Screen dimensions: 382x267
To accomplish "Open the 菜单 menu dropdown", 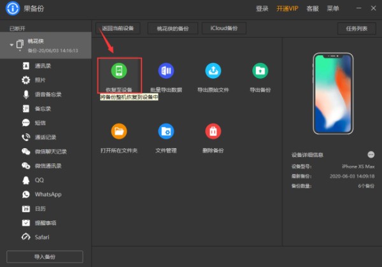I will (334, 9).
